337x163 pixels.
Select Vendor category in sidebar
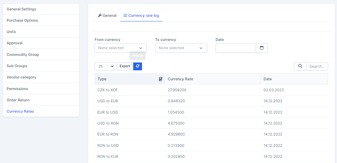[21, 77]
